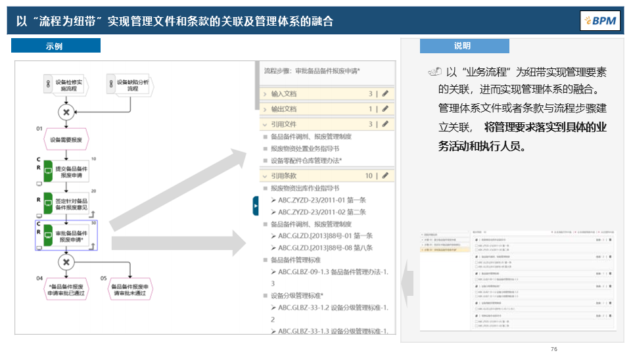This screenshot has height=355, width=631.
Task: Click the 流程步骤 header text in details panel
Action: pyautogui.click(x=312, y=71)
